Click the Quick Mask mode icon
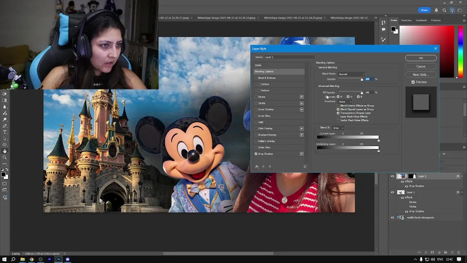 click(x=5, y=183)
